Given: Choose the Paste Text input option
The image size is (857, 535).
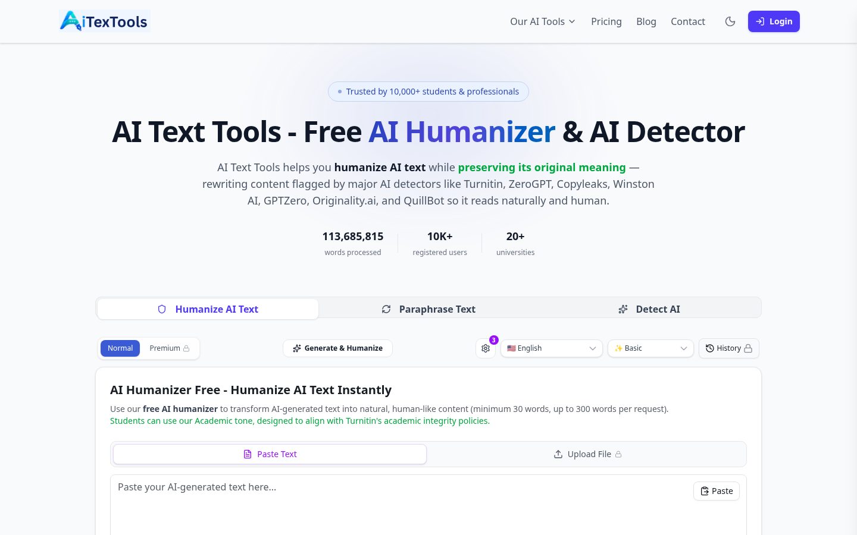Looking at the screenshot, I should (270, 454).
